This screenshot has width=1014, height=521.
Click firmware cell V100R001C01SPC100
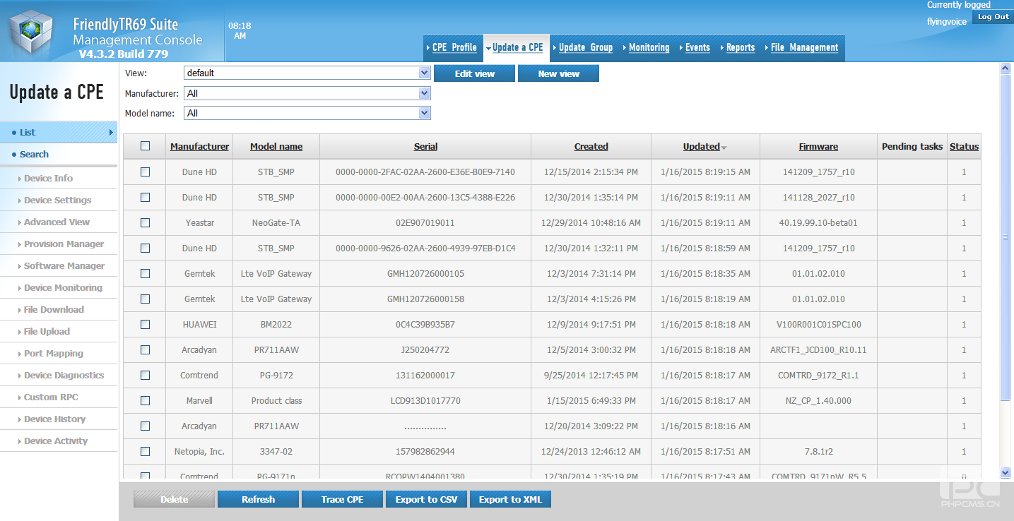(818, 324)
